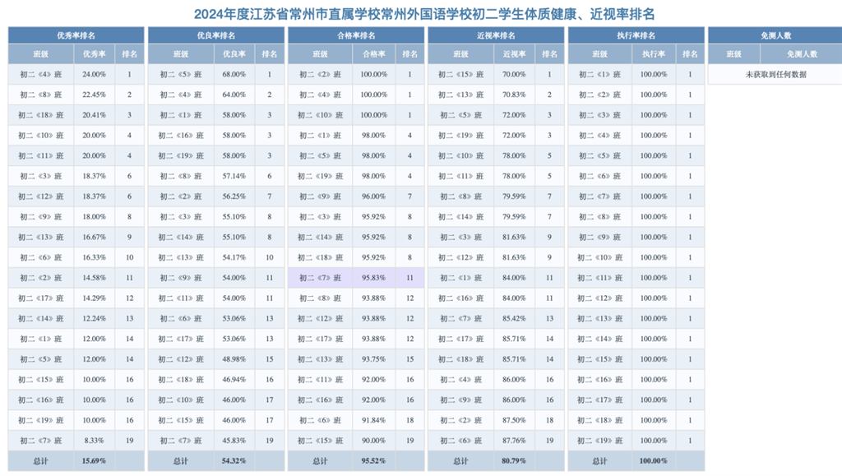The image size is (842, 476).
Task: Click the 70.00% value in 近视率排名
Action: [513, 74]
